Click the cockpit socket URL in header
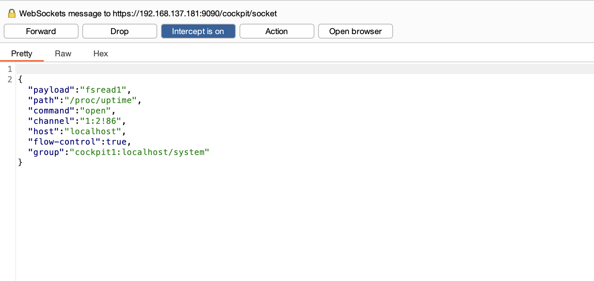 195,14
